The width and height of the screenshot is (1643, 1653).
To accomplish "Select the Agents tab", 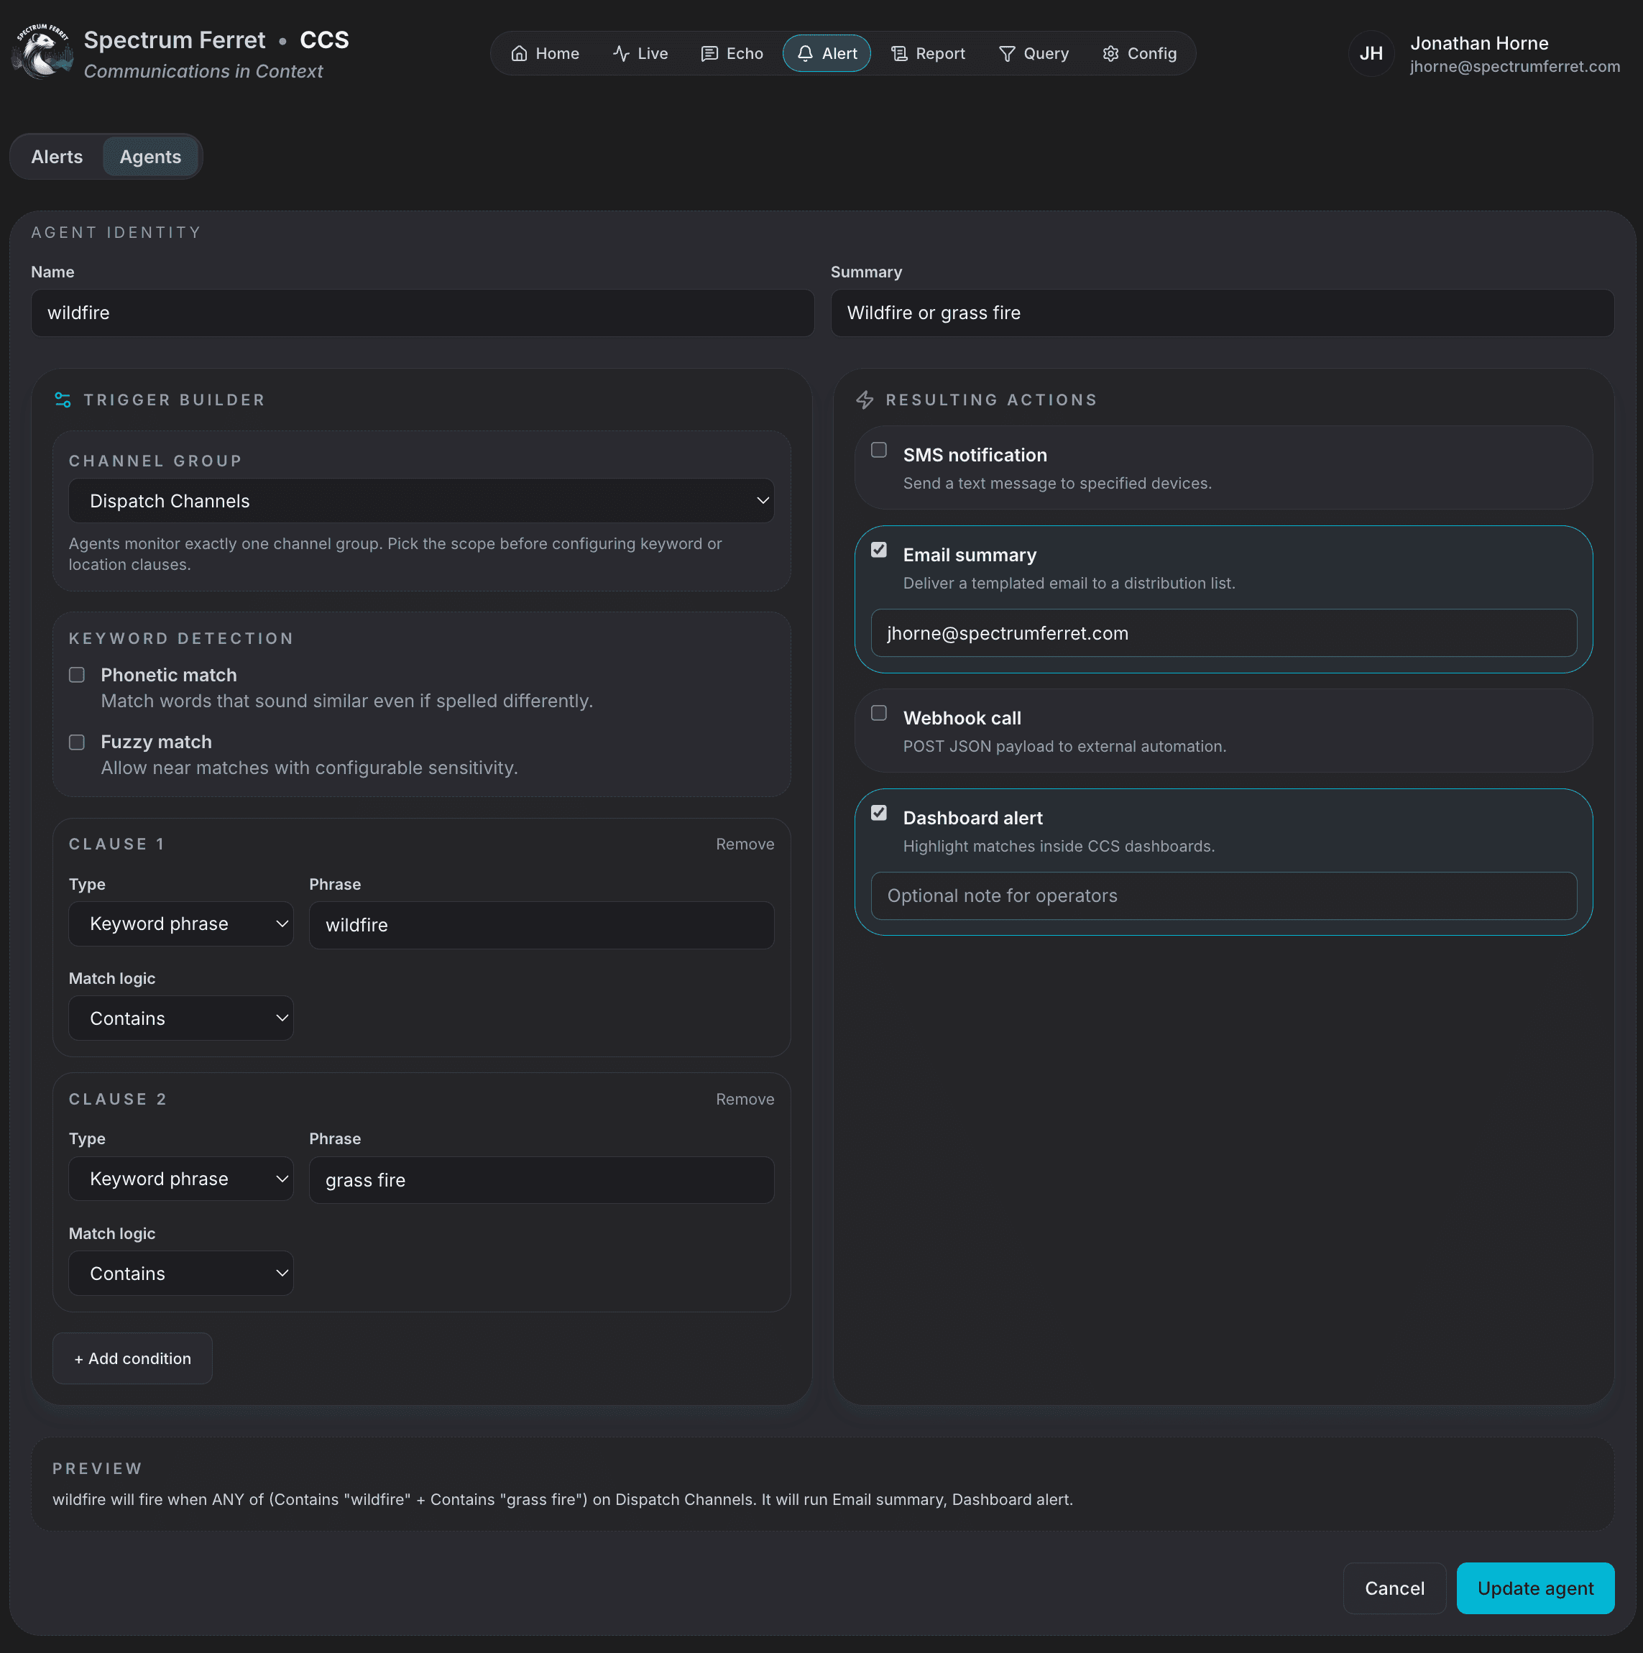I will tap(149, 156).
